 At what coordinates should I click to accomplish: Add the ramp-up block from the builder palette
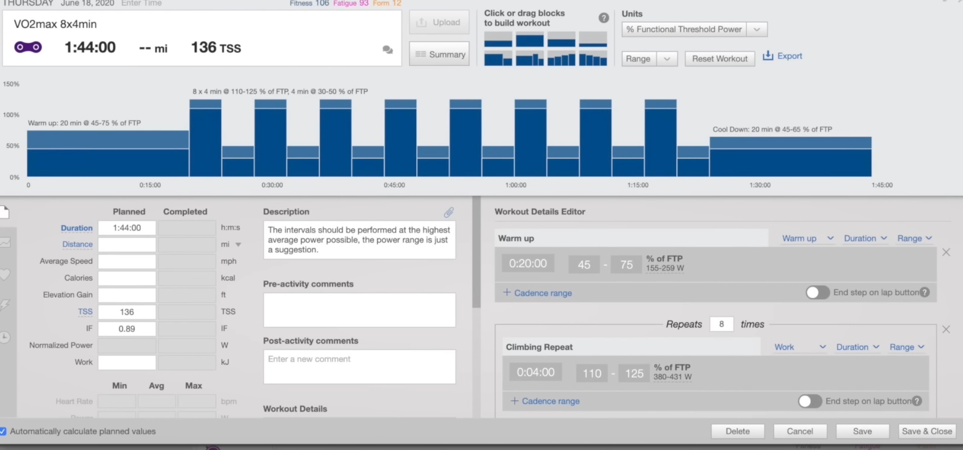click(561, 59)
